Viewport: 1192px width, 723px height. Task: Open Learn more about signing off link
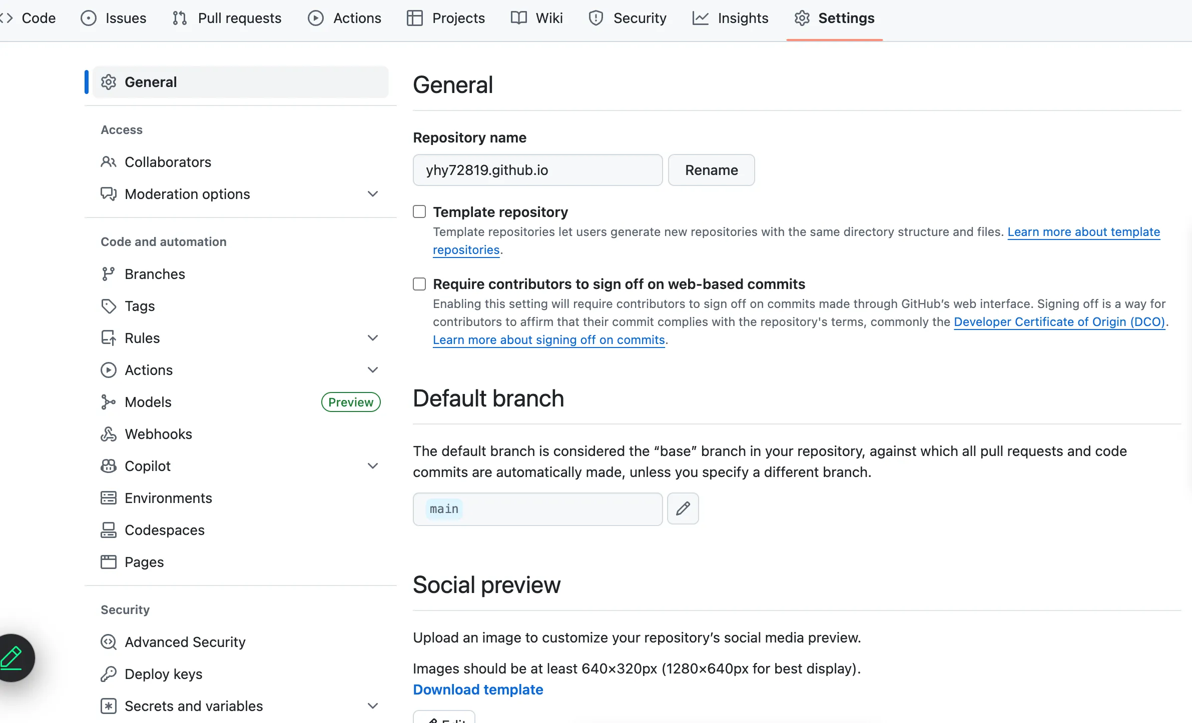548,340
